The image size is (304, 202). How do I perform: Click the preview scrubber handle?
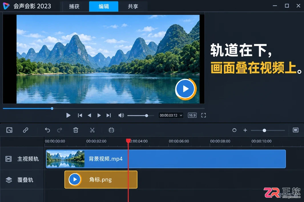pyautogui.click(x=52, y=108)
